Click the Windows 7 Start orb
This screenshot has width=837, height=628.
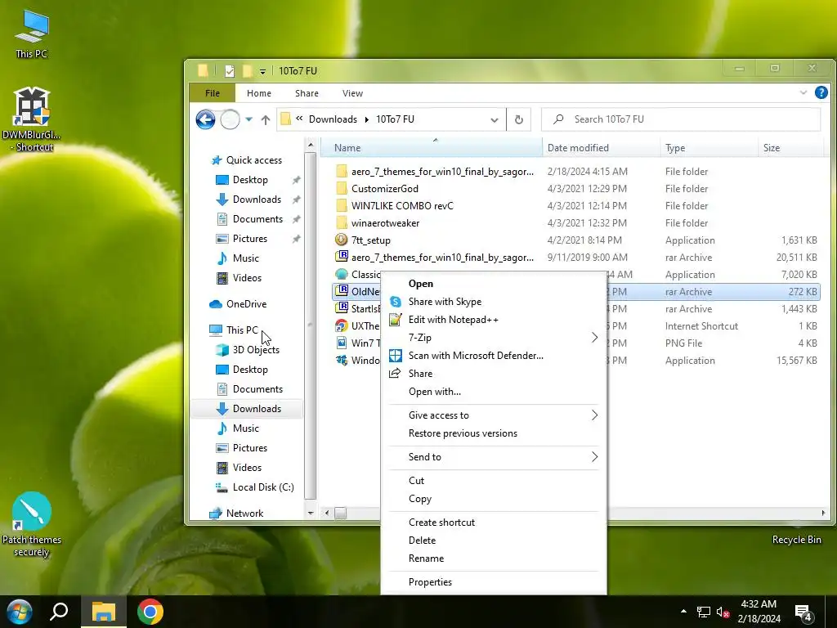20,612
